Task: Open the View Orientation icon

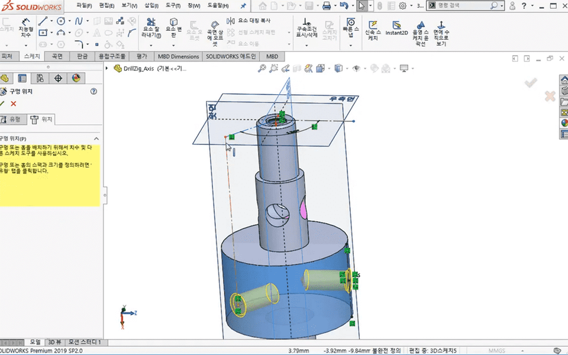Action: point(320,68)
